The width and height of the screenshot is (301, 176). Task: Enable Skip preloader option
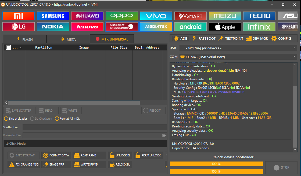pos(16,119)
